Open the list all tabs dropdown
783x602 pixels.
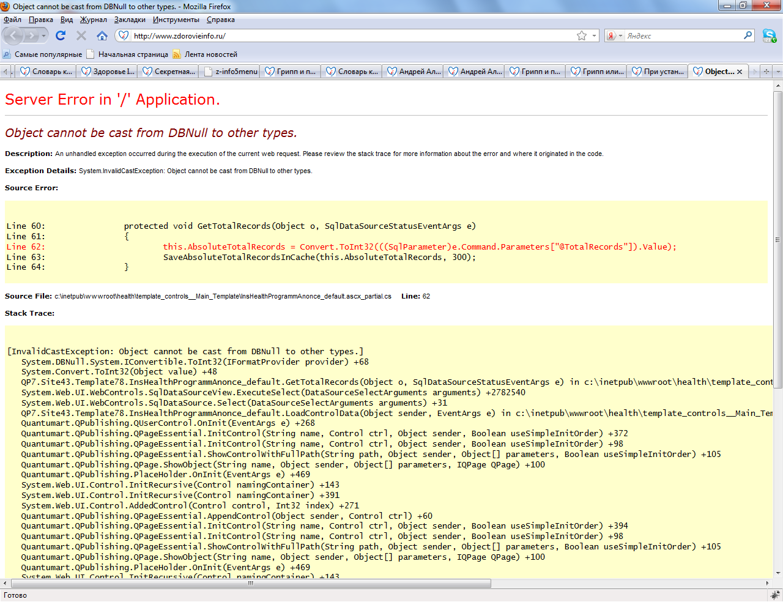(778, 72)
